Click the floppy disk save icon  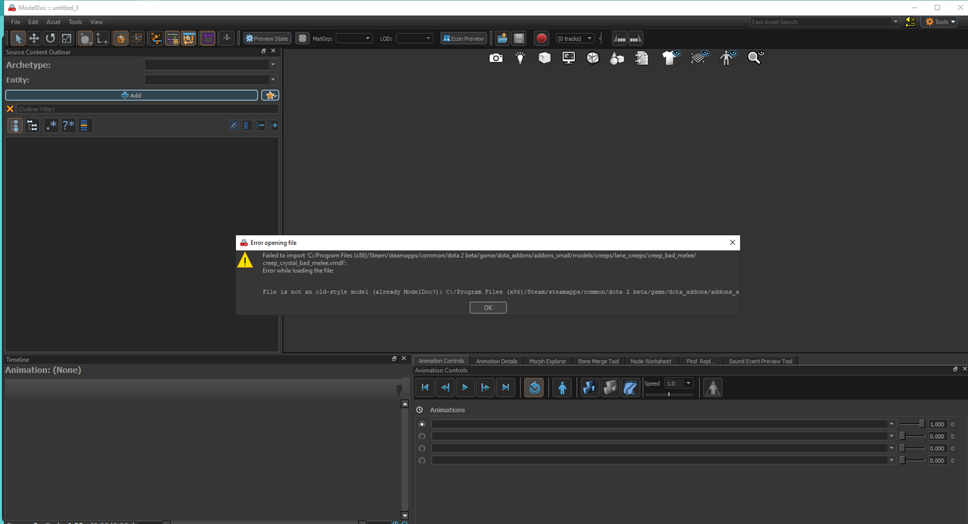(519, 38)
